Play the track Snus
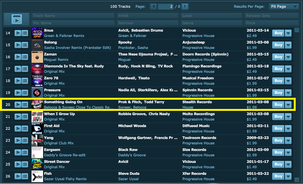The height and width of the screenshot is (184, 303). pos(18,33)
